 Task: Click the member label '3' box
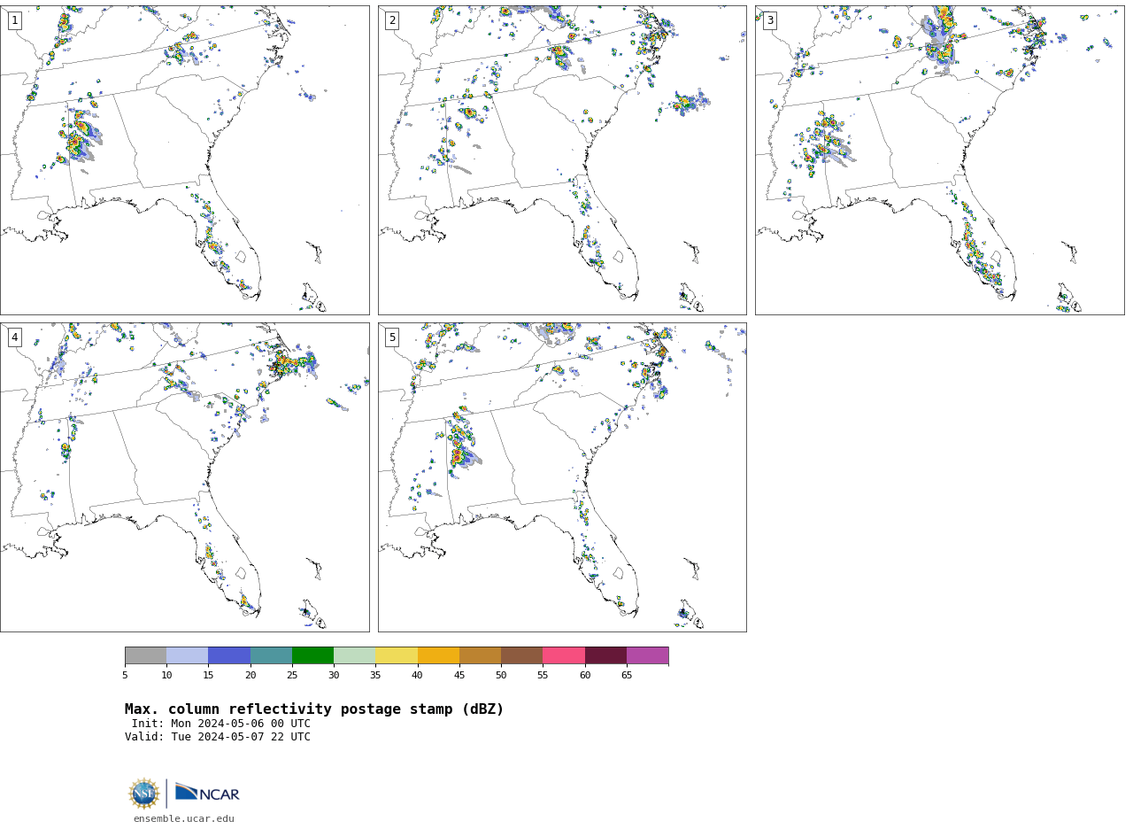coord(769,20)
